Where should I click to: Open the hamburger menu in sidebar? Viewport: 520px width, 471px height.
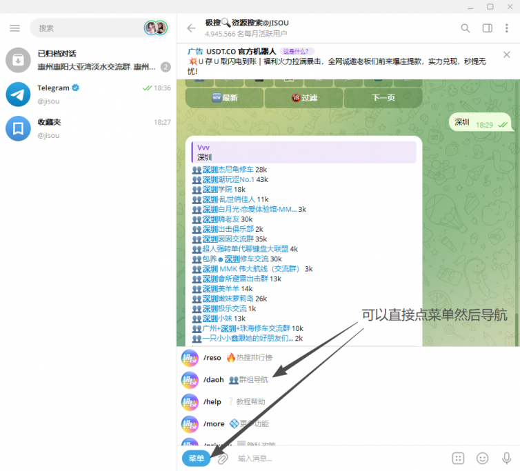(14, 28)
